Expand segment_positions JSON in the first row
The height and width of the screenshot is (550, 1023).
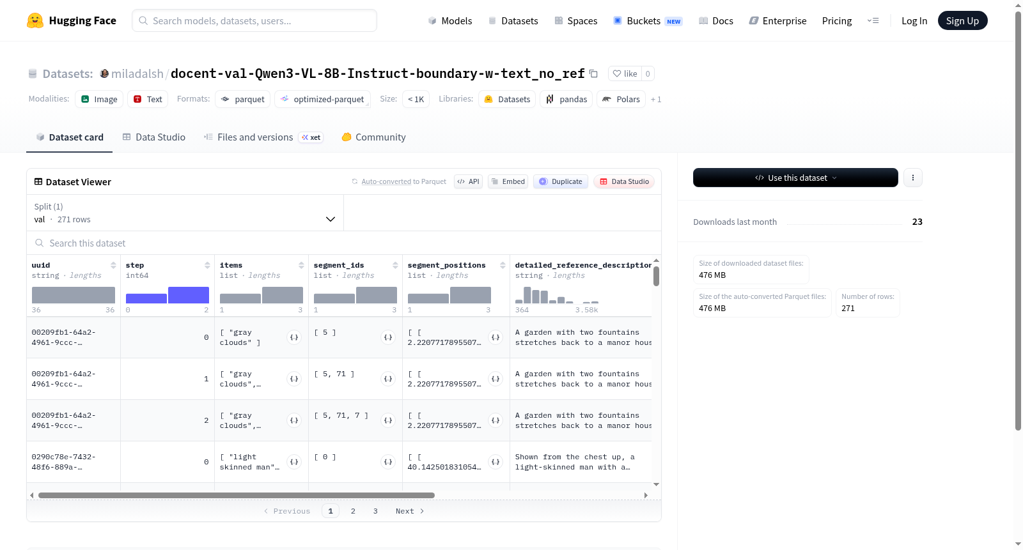click(x=496, y=337)
